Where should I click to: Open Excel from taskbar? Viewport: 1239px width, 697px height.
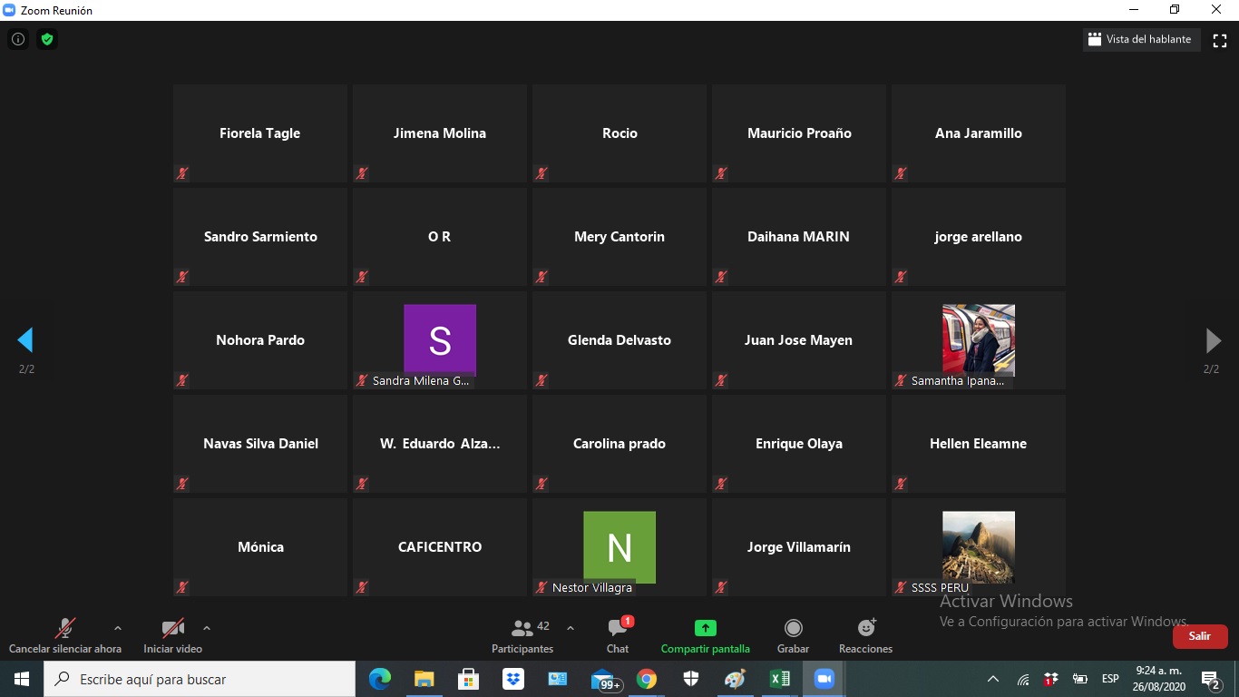click(x=780, y=679)
